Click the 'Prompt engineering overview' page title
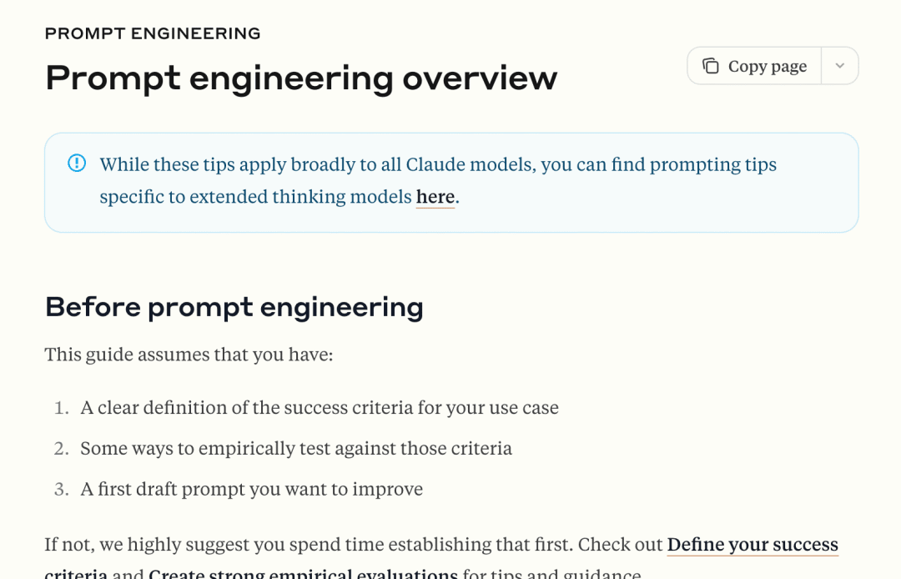The image size is (901, 579). point(300,78)
